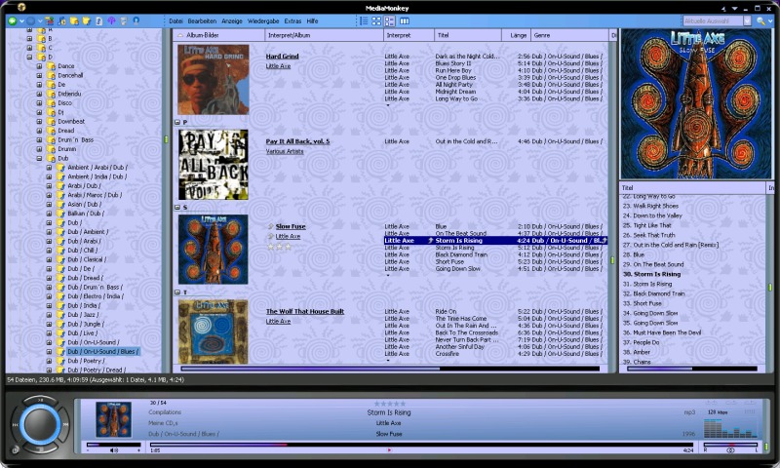
Task: Open The Wolf That House Built link
Action: point(305,311)
